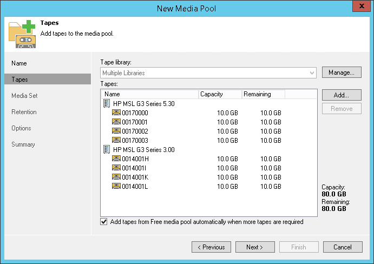374x264 pixels.
Task: Proceed with the Next button
Action: pos(255,247)
